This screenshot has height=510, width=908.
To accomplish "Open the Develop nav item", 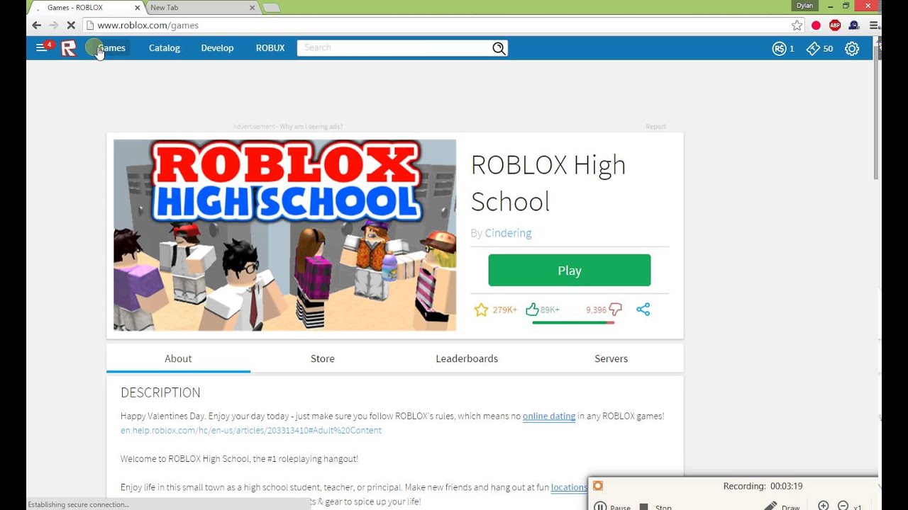I will (217, 48).
